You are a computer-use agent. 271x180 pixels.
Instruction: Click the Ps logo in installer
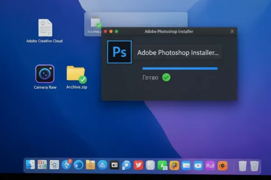[119, 52]
